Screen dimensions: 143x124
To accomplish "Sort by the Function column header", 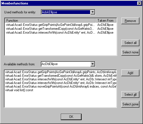I will pos(50,20).
